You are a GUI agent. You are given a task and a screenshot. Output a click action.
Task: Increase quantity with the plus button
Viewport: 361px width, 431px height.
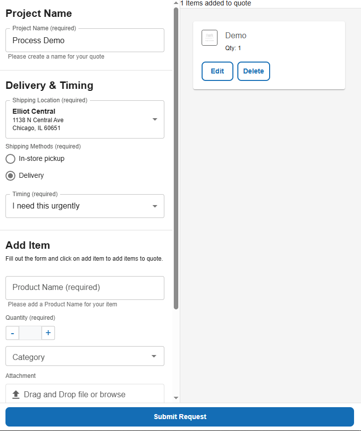[48, 333]
